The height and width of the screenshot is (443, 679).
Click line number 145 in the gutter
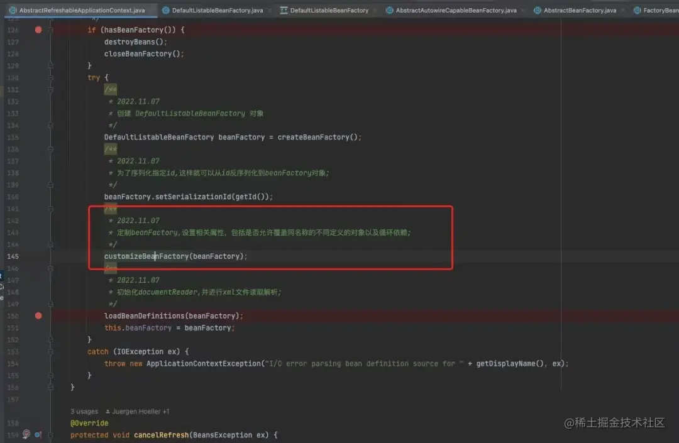pyautogui.click(x=13, y=256)
